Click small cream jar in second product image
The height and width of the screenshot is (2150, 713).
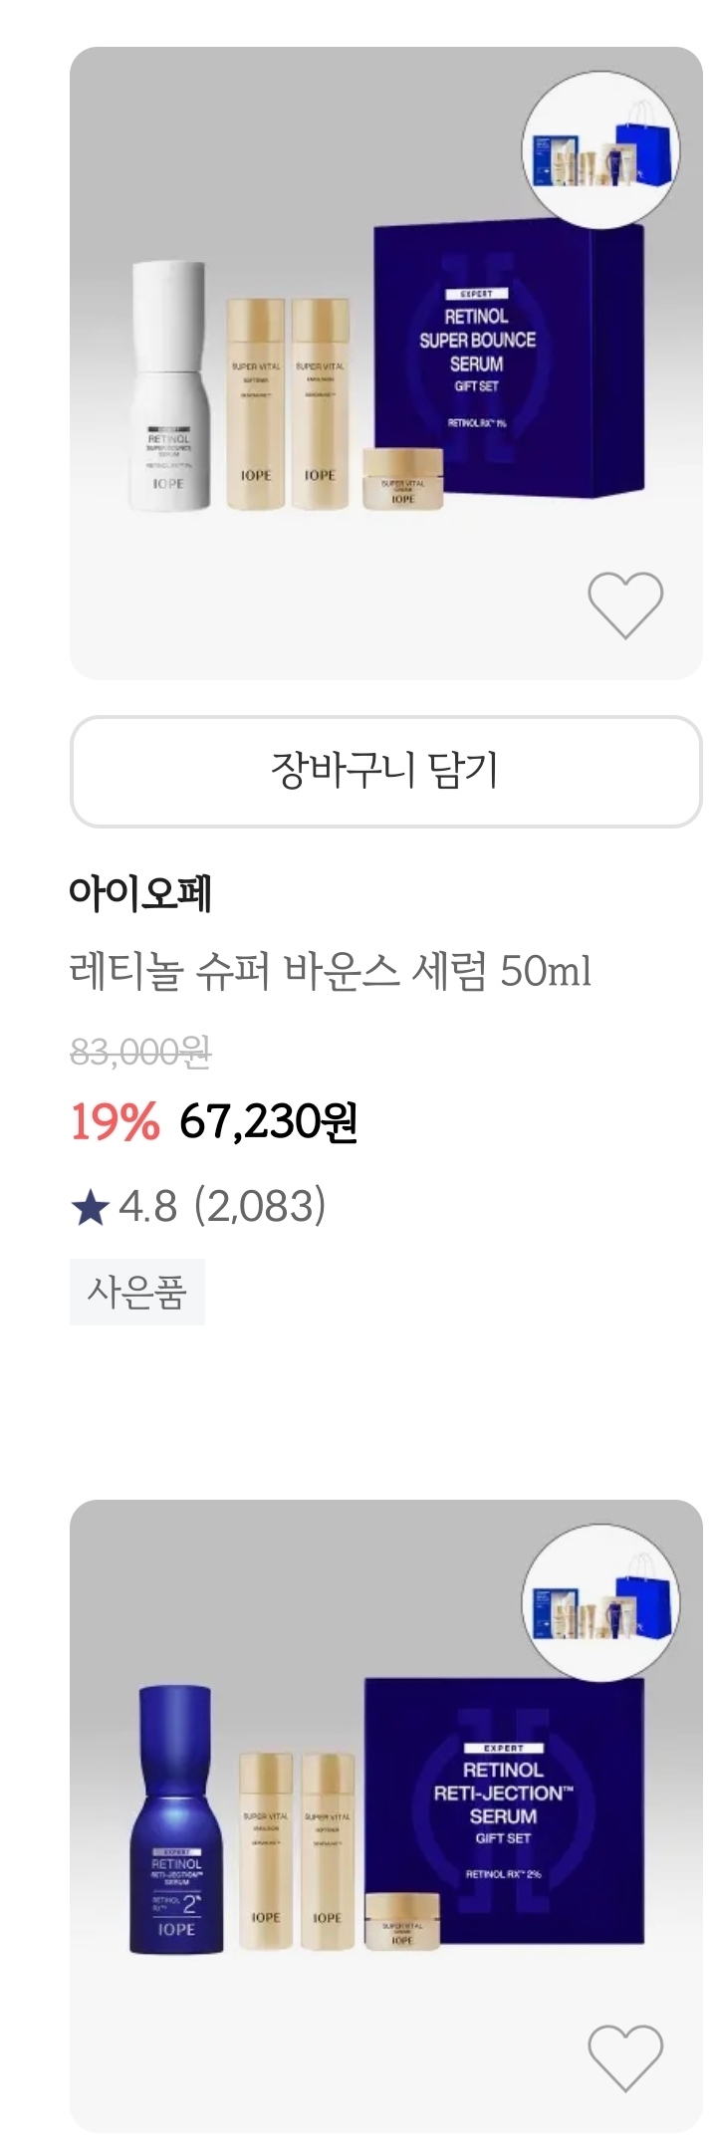click(x=401, y=1921)
